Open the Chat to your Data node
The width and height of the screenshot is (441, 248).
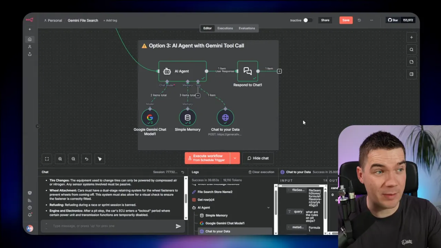(x=225, y=117)
